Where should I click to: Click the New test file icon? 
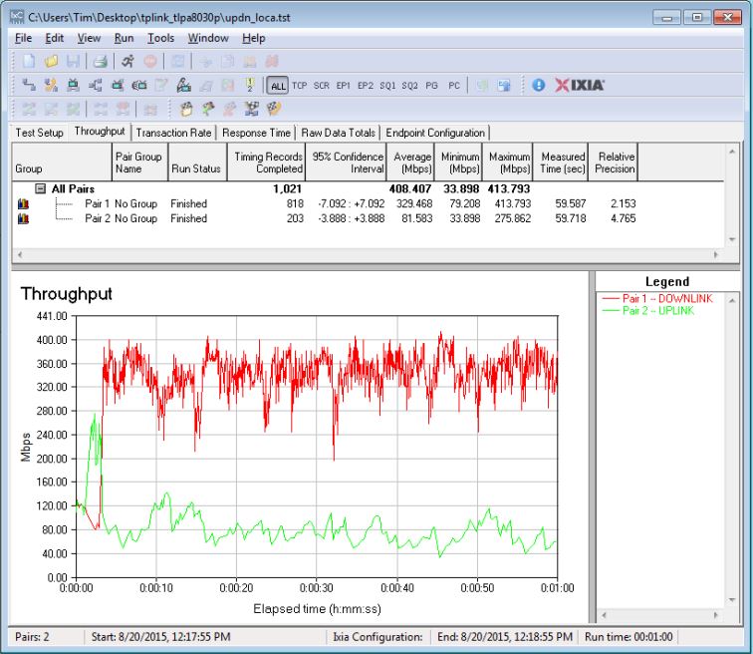point(29,61)
